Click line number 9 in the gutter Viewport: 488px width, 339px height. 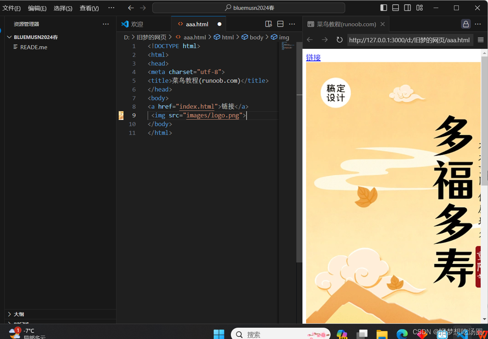click(134, 115)
